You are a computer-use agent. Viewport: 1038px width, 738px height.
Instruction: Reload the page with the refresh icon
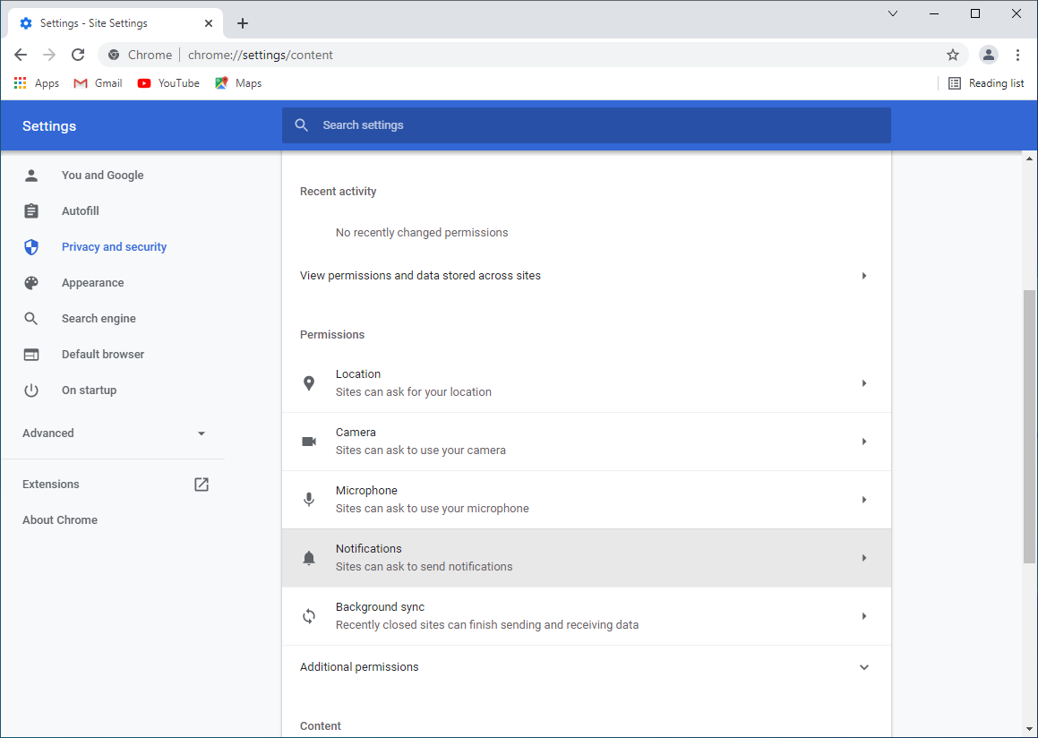tap(78, 55)
